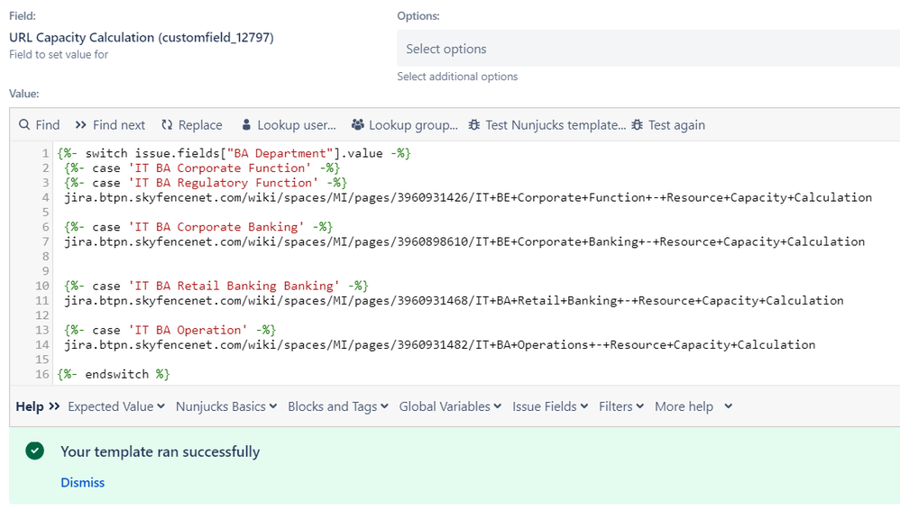The image size is (900, 519).
Task: Click 'IT BA Corporate Function' case line
Action: (202, 168)
